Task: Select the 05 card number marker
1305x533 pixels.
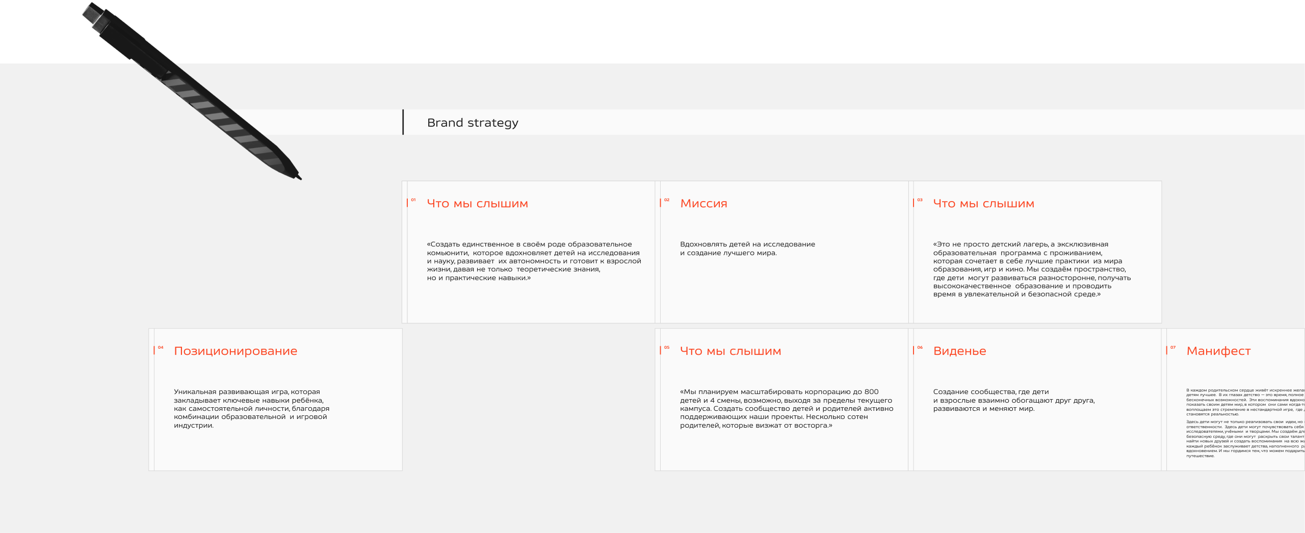Action: (x=667, y=348)
